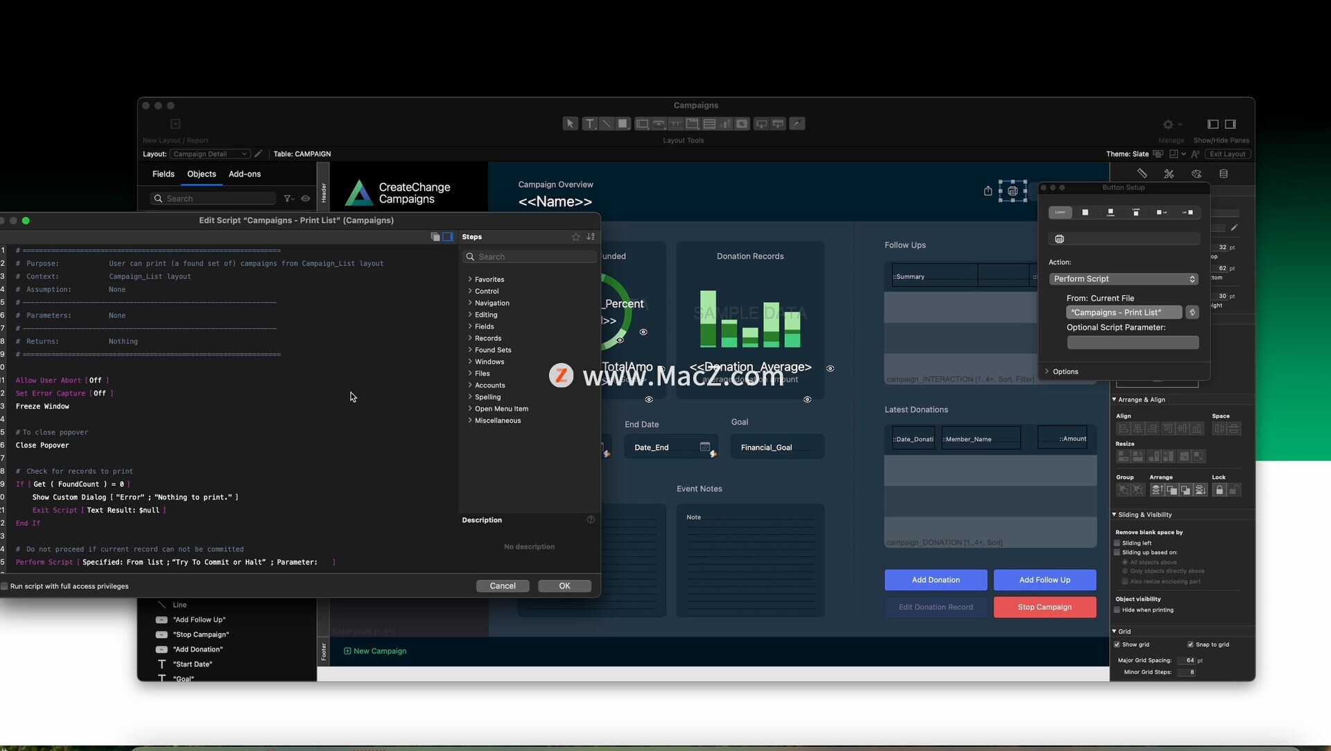Open the Manage gear menu
This screenshot has height=751, width=1331.
(x=1172, y=125)
